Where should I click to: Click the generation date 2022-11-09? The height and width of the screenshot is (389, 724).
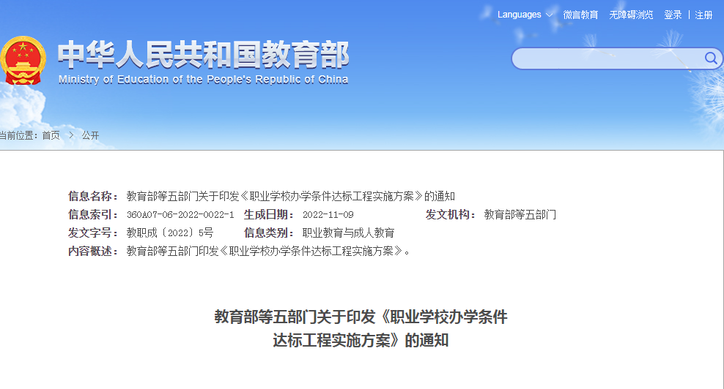tap(328, 215)
